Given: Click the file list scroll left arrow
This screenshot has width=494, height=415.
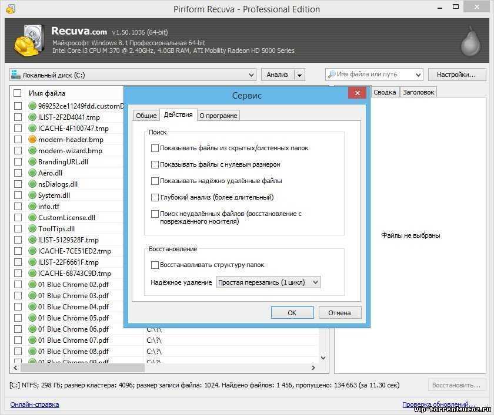Looking at the screenshot, I should point(15,367).
